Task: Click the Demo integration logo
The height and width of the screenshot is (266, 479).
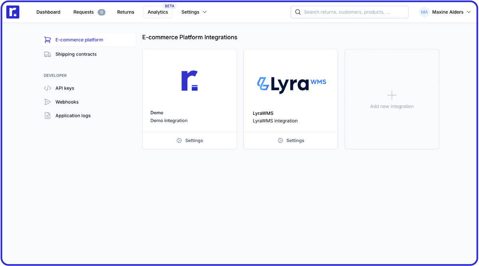Action: (x=190, y=81)
